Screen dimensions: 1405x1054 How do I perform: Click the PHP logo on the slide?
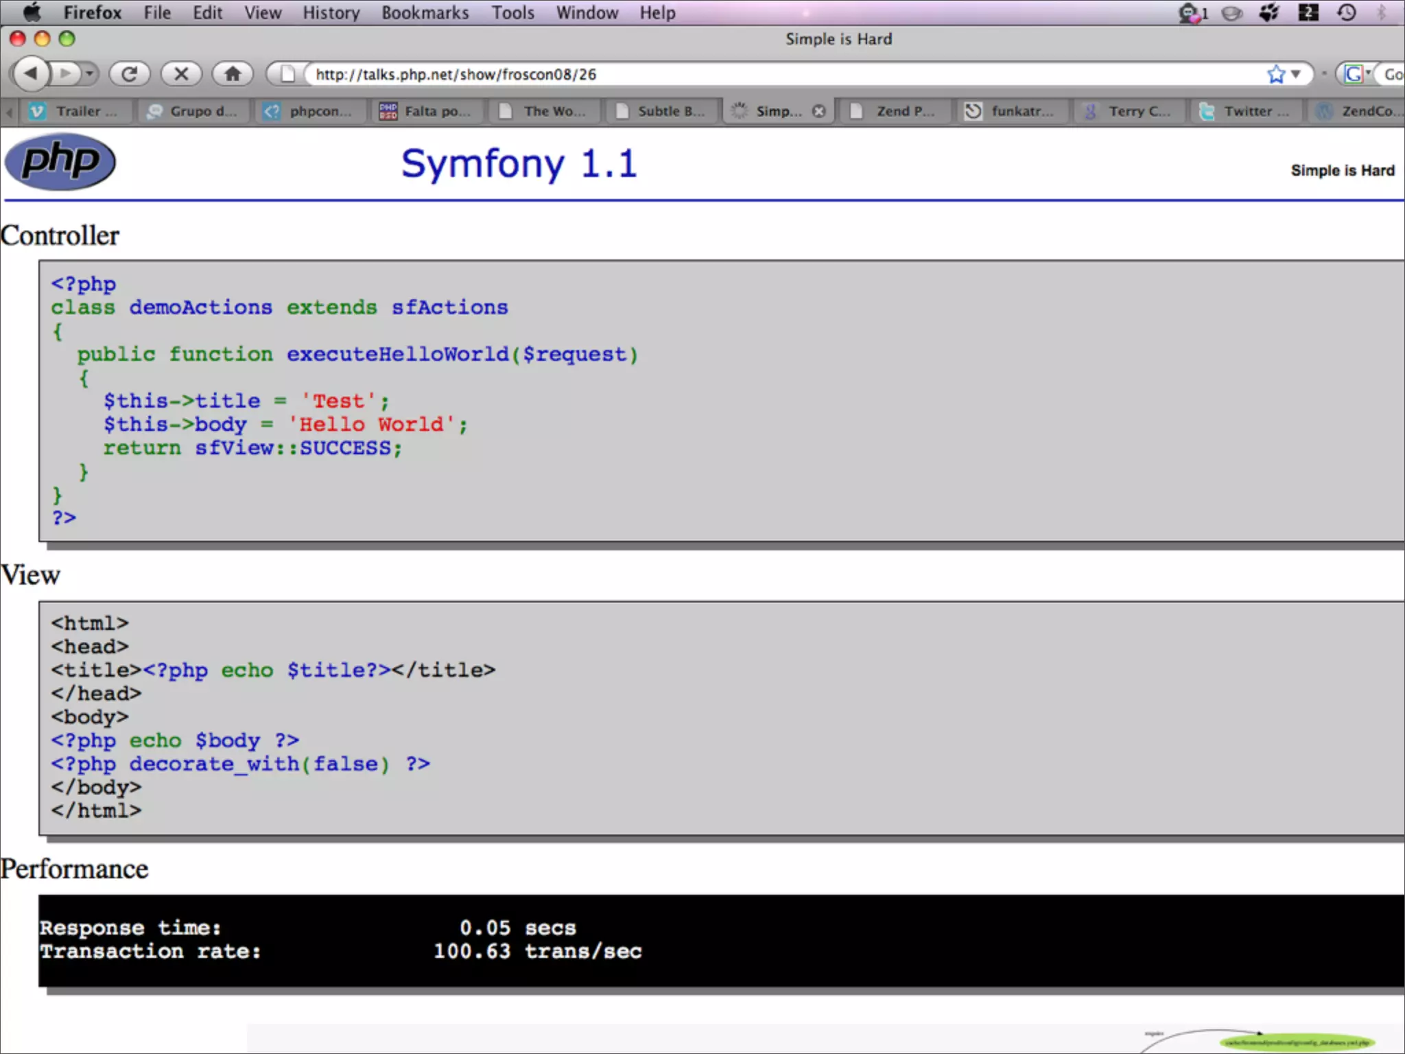point(60,161)
